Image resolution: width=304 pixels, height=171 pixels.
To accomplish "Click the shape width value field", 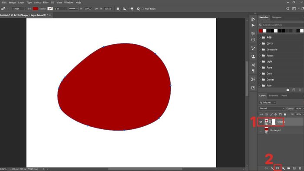I will pos(88,9).
